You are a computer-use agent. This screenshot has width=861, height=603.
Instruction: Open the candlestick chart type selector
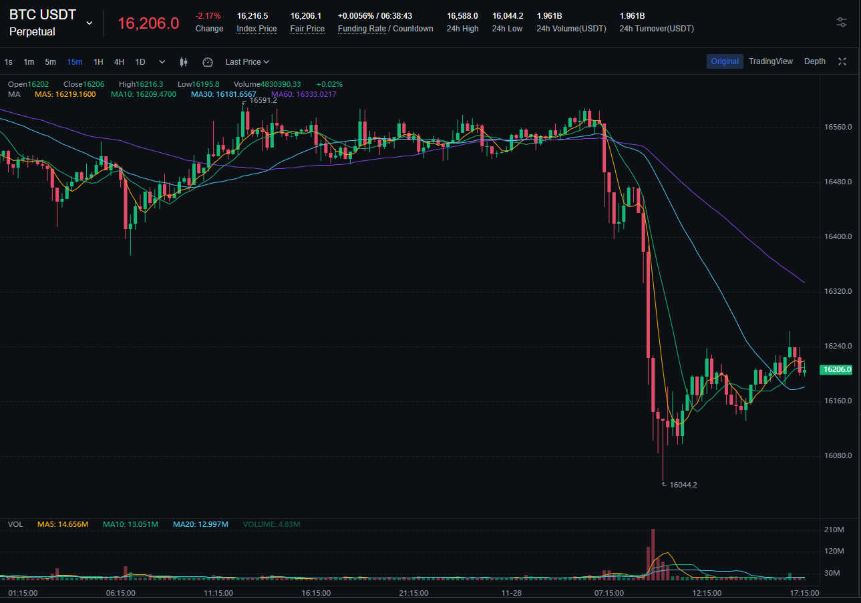pos(184,62)
